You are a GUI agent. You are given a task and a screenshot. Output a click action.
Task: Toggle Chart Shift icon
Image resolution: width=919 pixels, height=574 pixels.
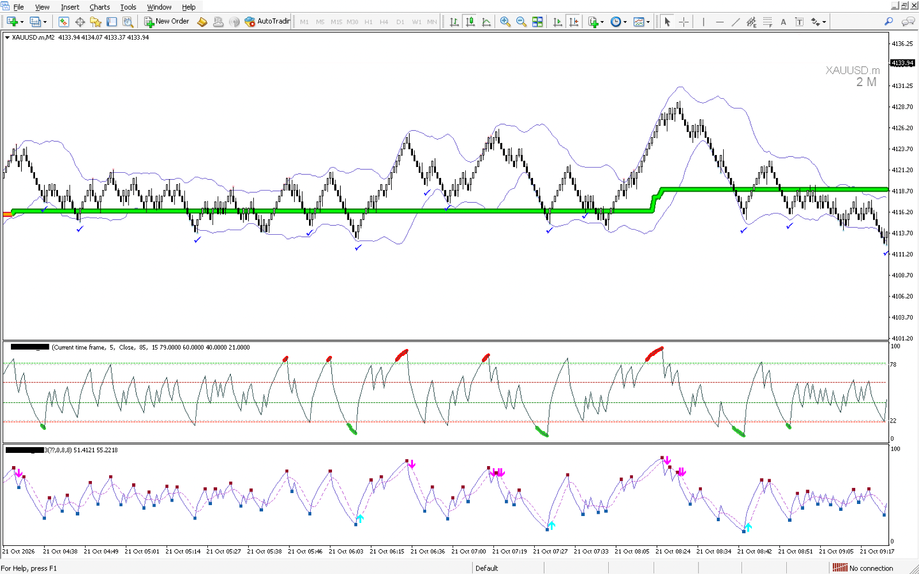coord(574,22)
